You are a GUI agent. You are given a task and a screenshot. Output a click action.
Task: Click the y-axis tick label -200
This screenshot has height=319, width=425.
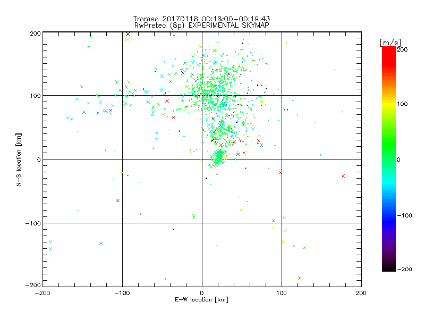(33, 285)
